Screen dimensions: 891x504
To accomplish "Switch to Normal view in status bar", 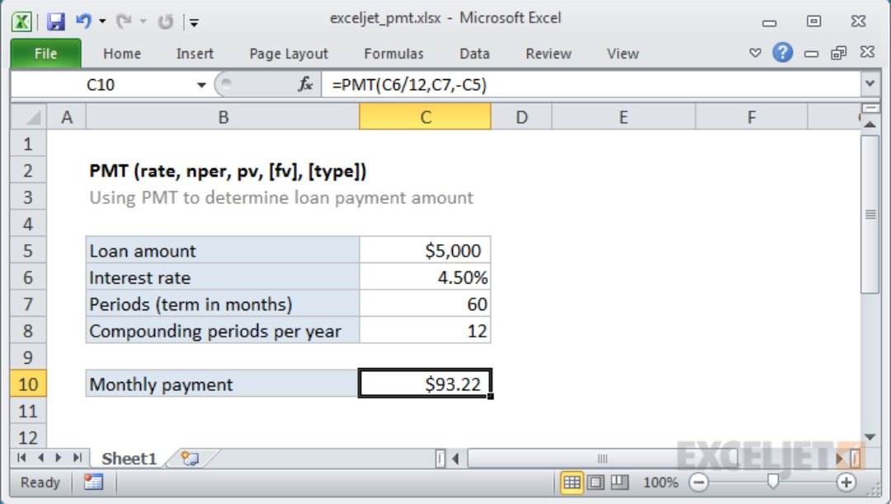I will tap(572, 483).
